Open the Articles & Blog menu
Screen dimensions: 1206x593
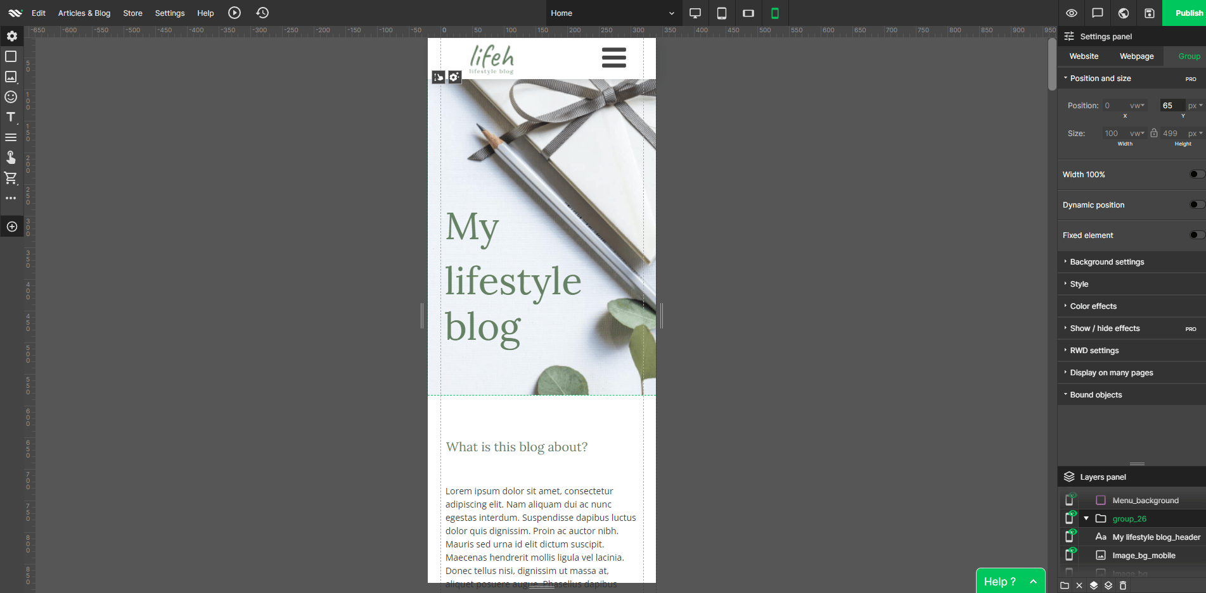coord(84,13)
